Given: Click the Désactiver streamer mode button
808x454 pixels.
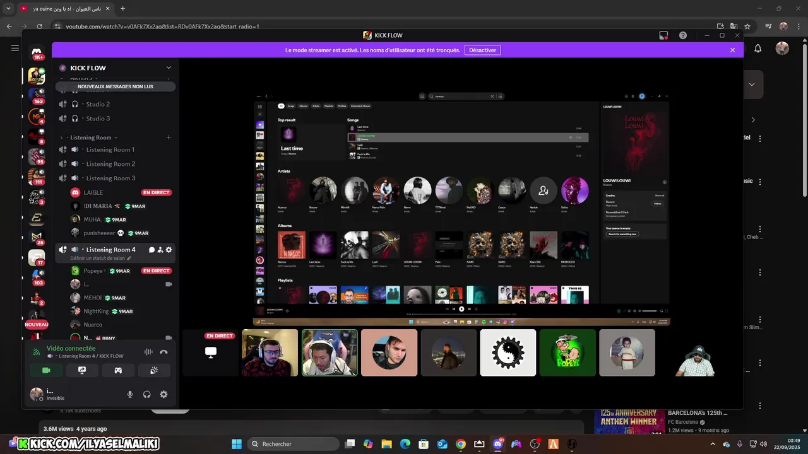Looking at the screenshot, I should tap(483, 50).
